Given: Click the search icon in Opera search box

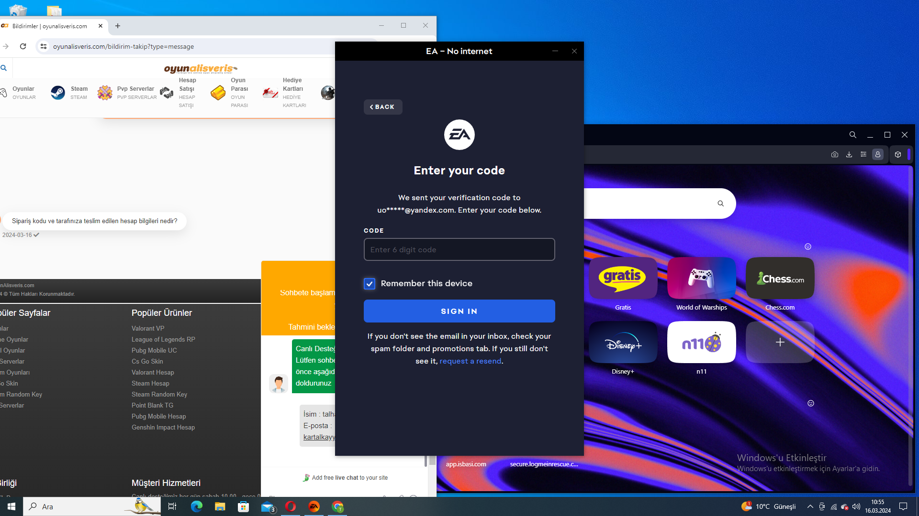Looking at the screenshot, I should 720,204.
